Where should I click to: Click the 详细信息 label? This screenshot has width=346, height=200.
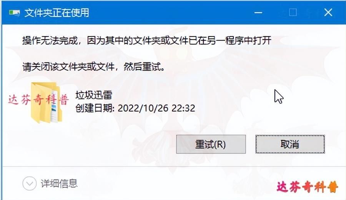(x=59, y=183)
